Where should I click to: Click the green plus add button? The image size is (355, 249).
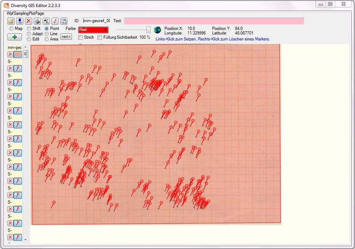(15, 37)
